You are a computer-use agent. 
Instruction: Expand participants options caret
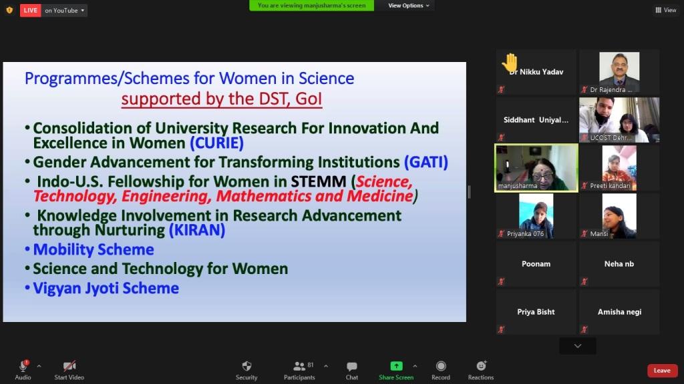pyautogui.click(x=326, y=366)
